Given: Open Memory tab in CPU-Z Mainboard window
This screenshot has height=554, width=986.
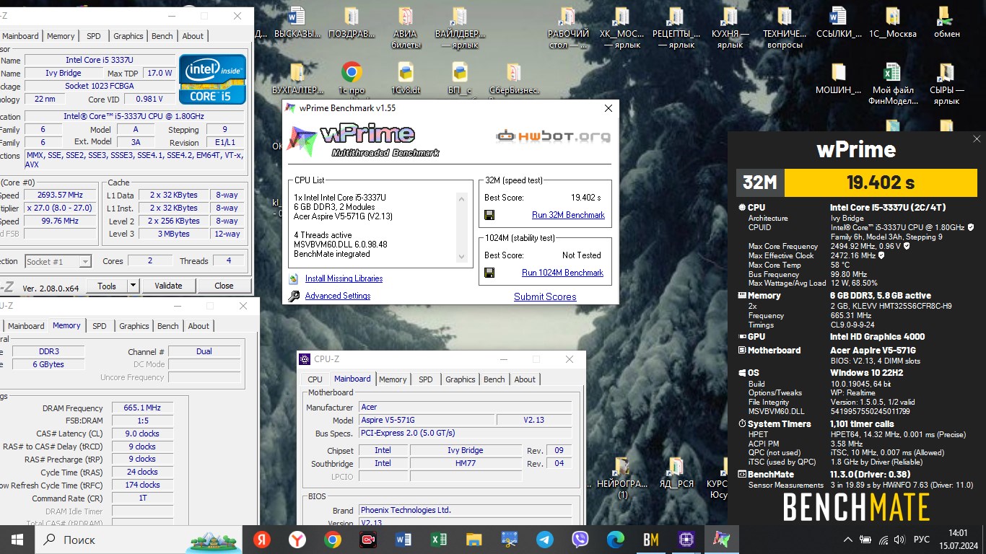Looking at the screenshot, I should 393,379.
